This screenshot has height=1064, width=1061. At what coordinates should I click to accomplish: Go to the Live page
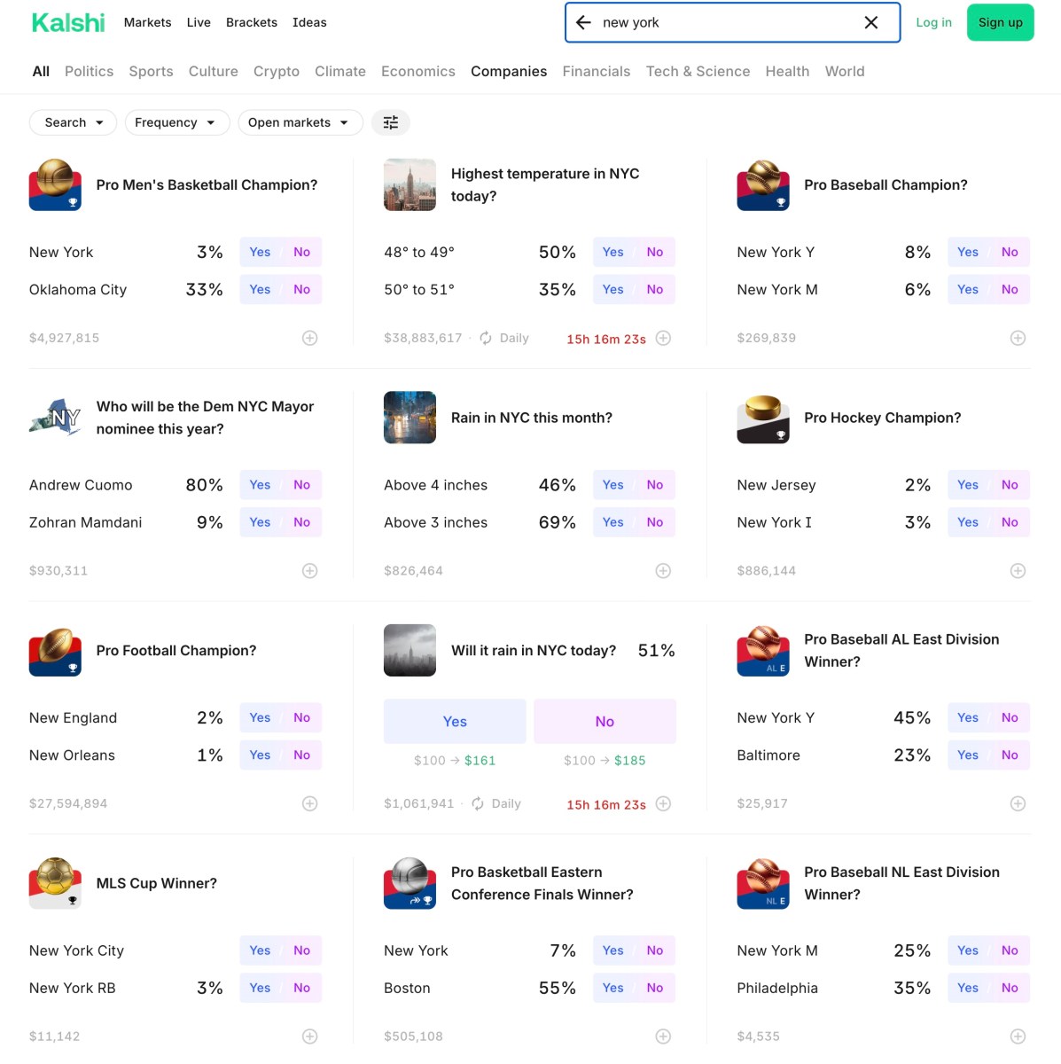tap(199, 22)
